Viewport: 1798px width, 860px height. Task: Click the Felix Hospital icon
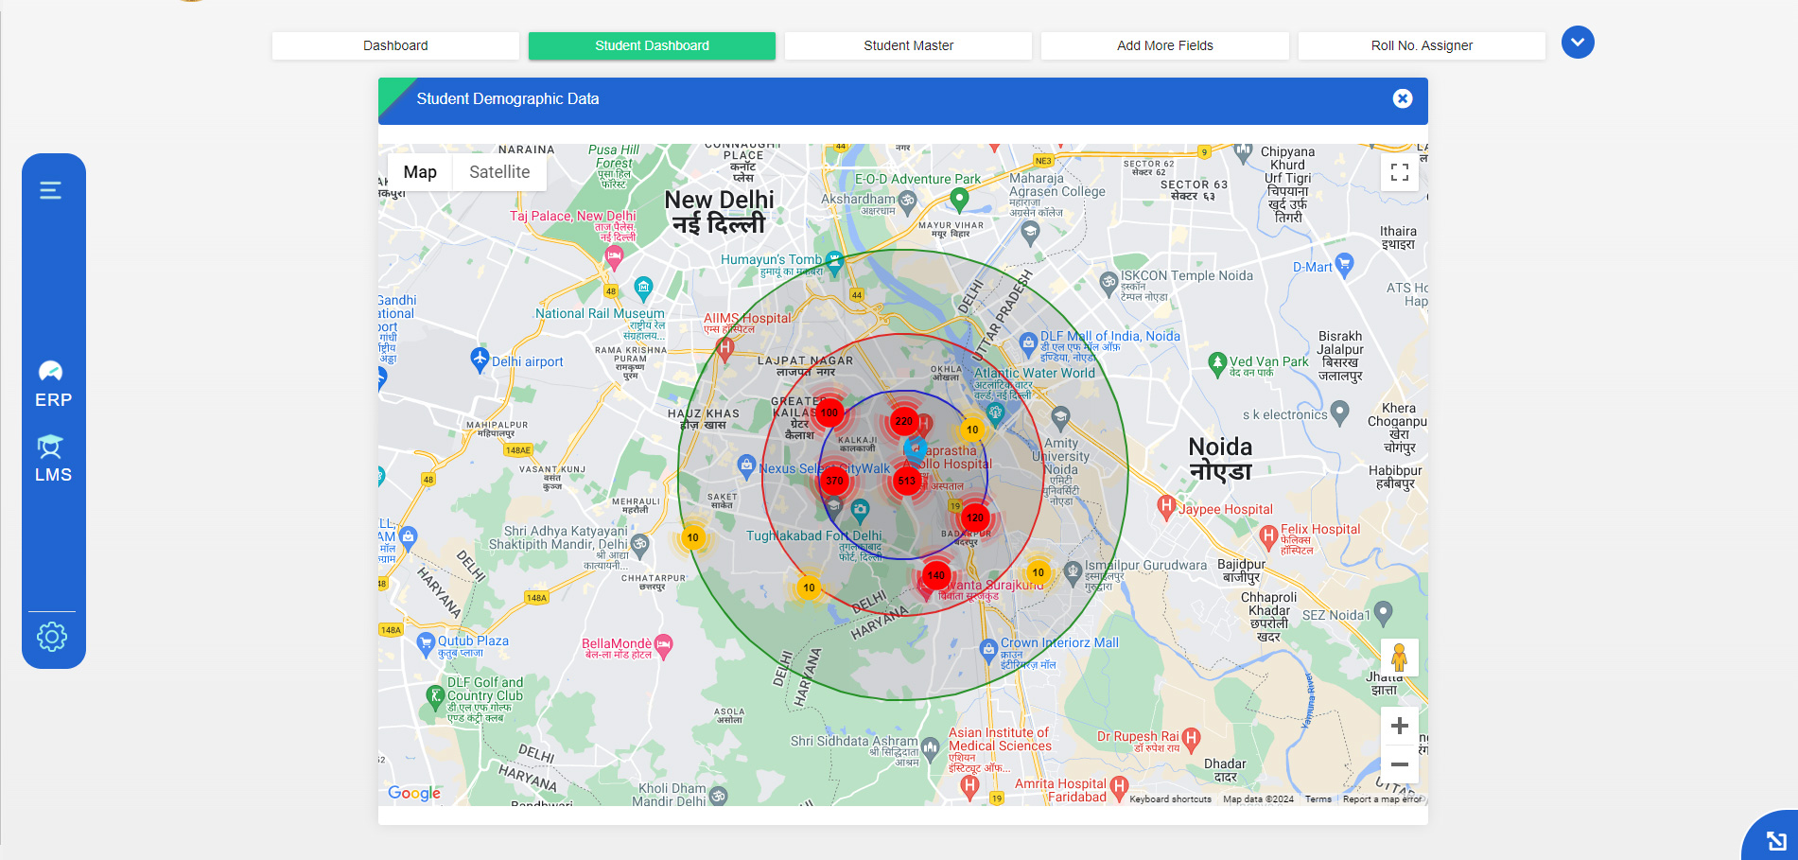1269,537
